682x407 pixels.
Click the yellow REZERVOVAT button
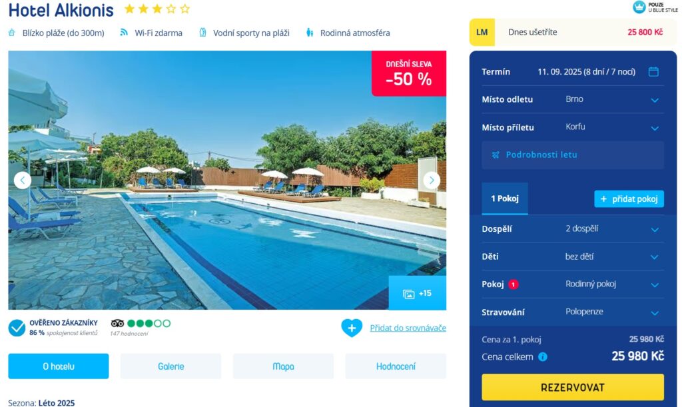572,387
